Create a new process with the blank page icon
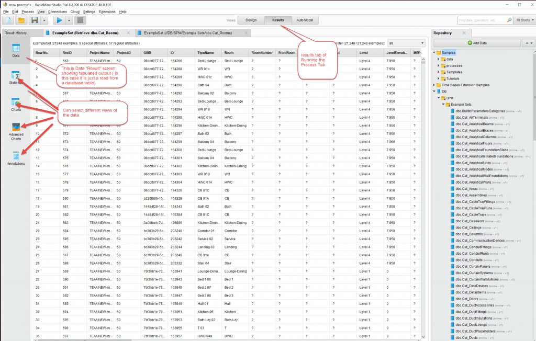Image resolution: width=536 pixels, height=341 pixels. (x=8, y=20)
